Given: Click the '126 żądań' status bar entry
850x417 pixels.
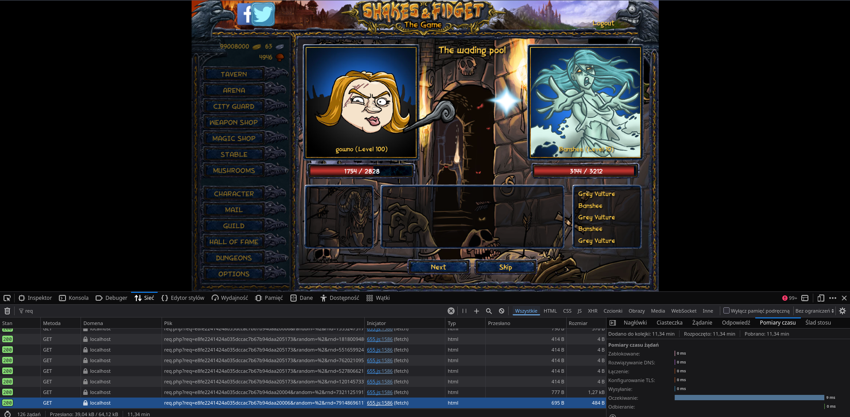Looking at the screenshot, I should [x=29, y=414].
